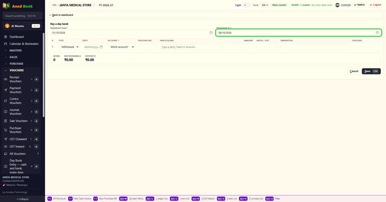
Task: Click the Voucher No. input field
Action: [147, 47]
